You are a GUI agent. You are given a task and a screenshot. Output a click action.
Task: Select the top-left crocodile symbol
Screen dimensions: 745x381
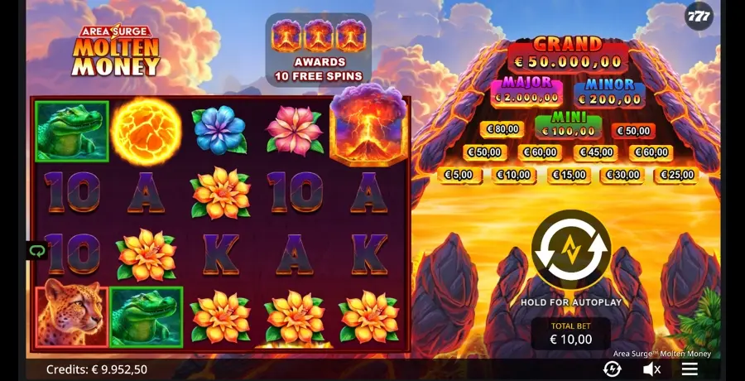pos(72,132)
